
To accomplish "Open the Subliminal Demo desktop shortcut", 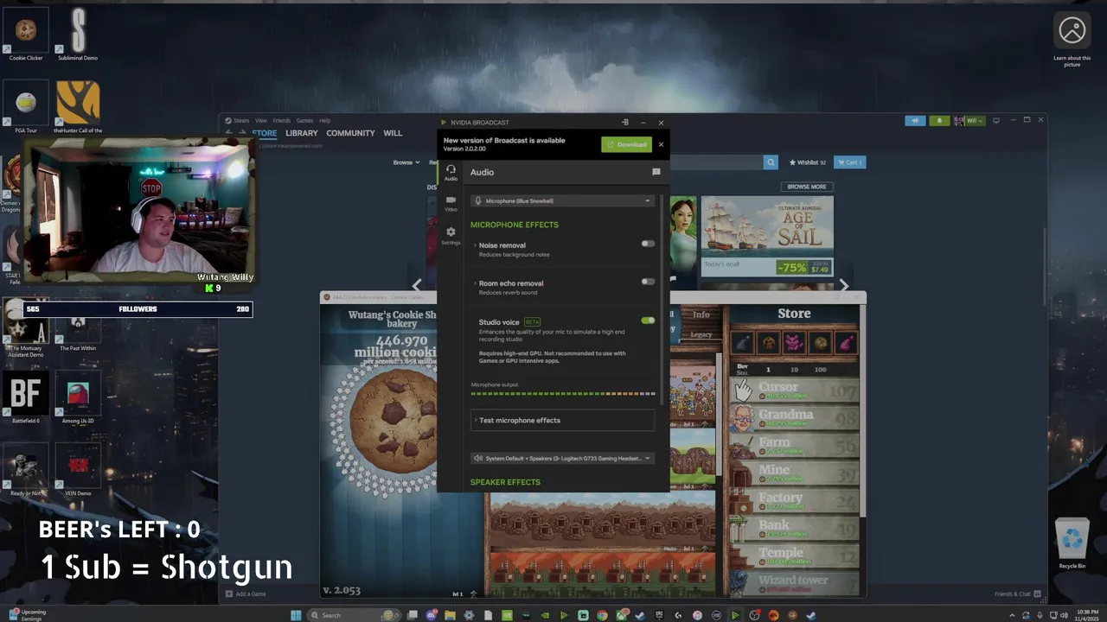I will tap(78, 35).
